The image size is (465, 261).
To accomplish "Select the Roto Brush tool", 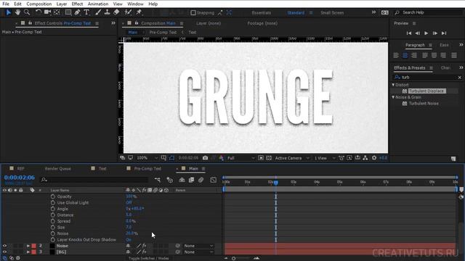I will [x=128, y=12].
